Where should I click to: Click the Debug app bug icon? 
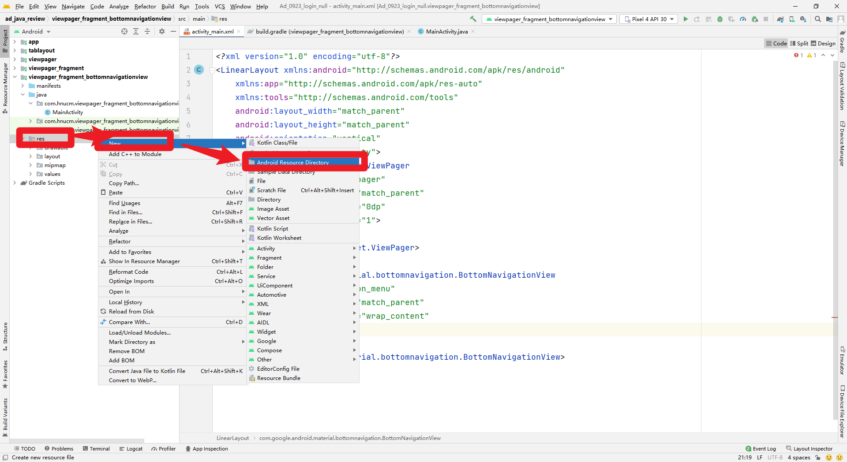tap(720, 19)
